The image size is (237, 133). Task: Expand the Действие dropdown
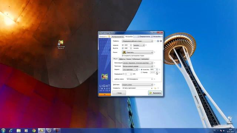(137, 85)
